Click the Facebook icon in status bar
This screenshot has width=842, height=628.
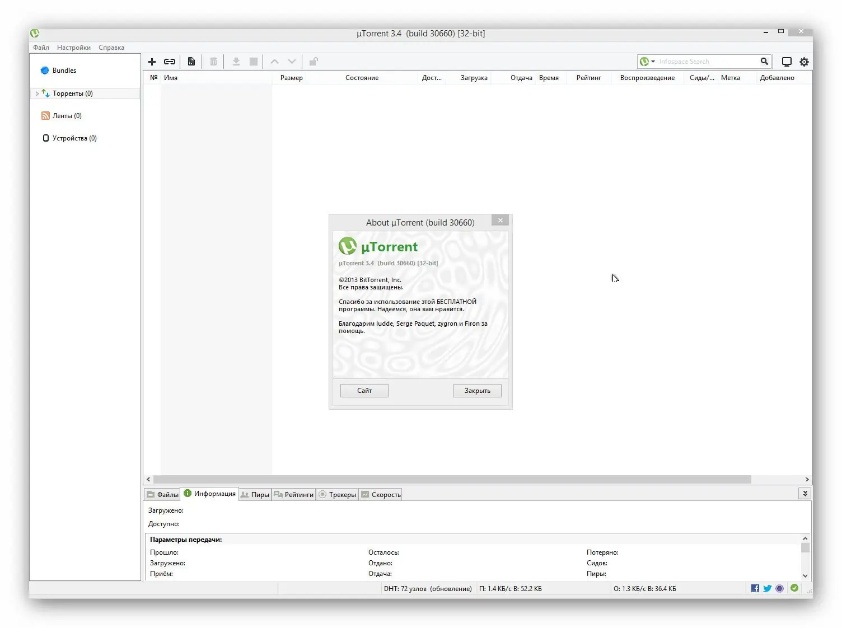(x=755, y=588)
